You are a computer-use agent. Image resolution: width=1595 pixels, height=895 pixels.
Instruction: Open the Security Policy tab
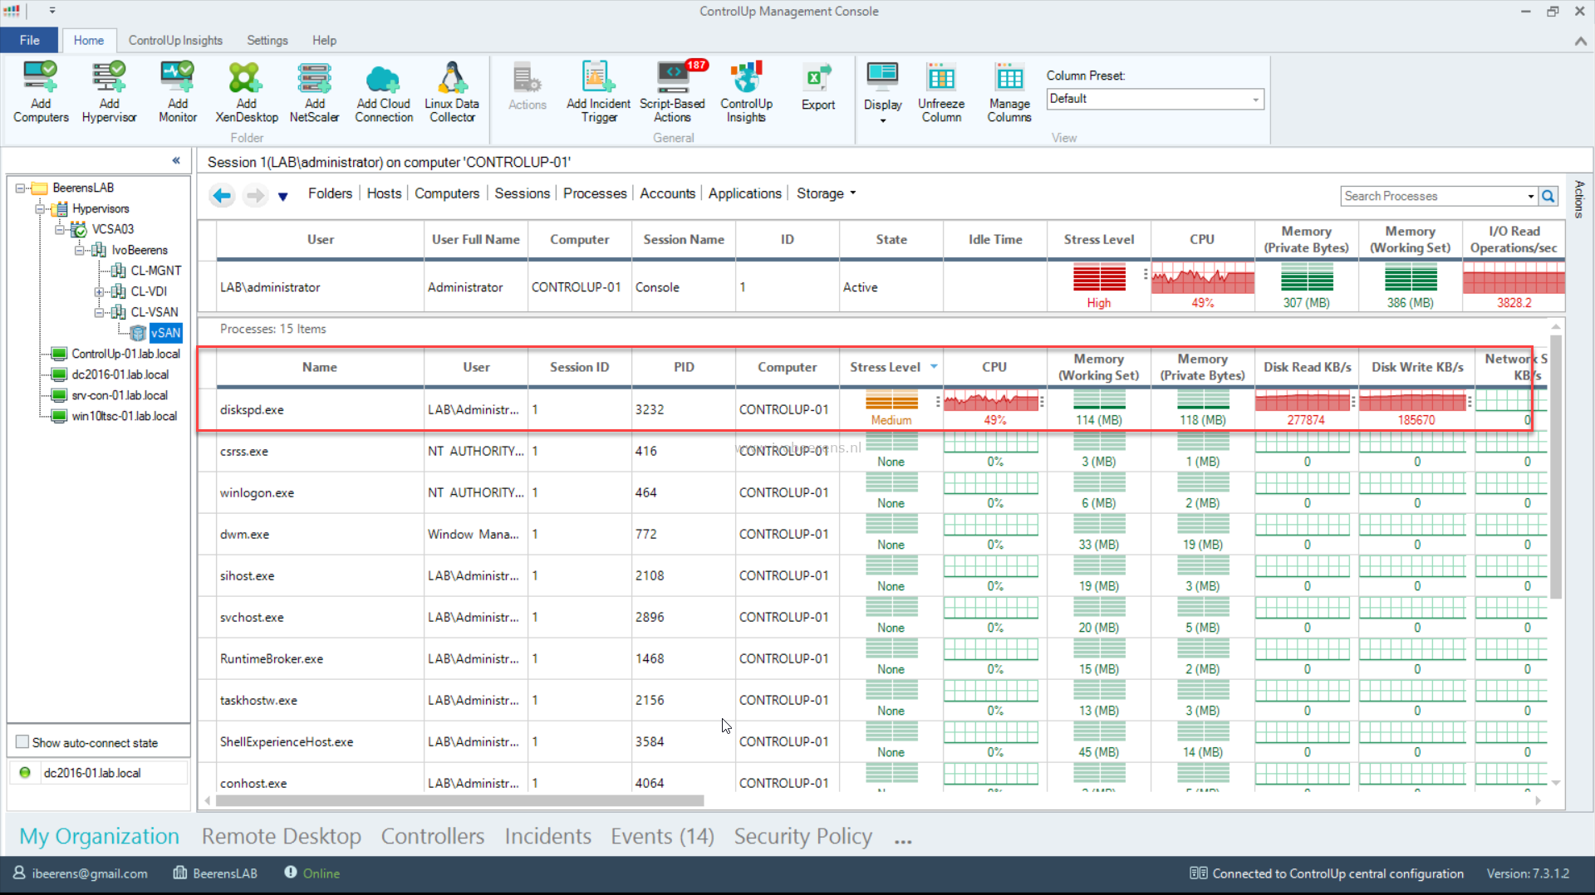(x=802, y=836)
